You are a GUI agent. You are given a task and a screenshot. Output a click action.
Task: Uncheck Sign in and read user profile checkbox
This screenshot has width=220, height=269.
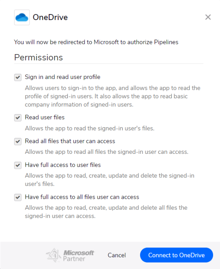coord(18,77)
